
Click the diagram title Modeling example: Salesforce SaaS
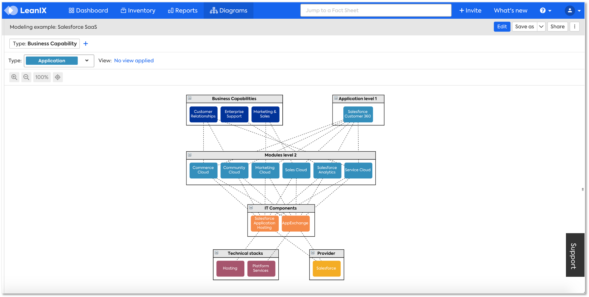click(x=53, y=27)
